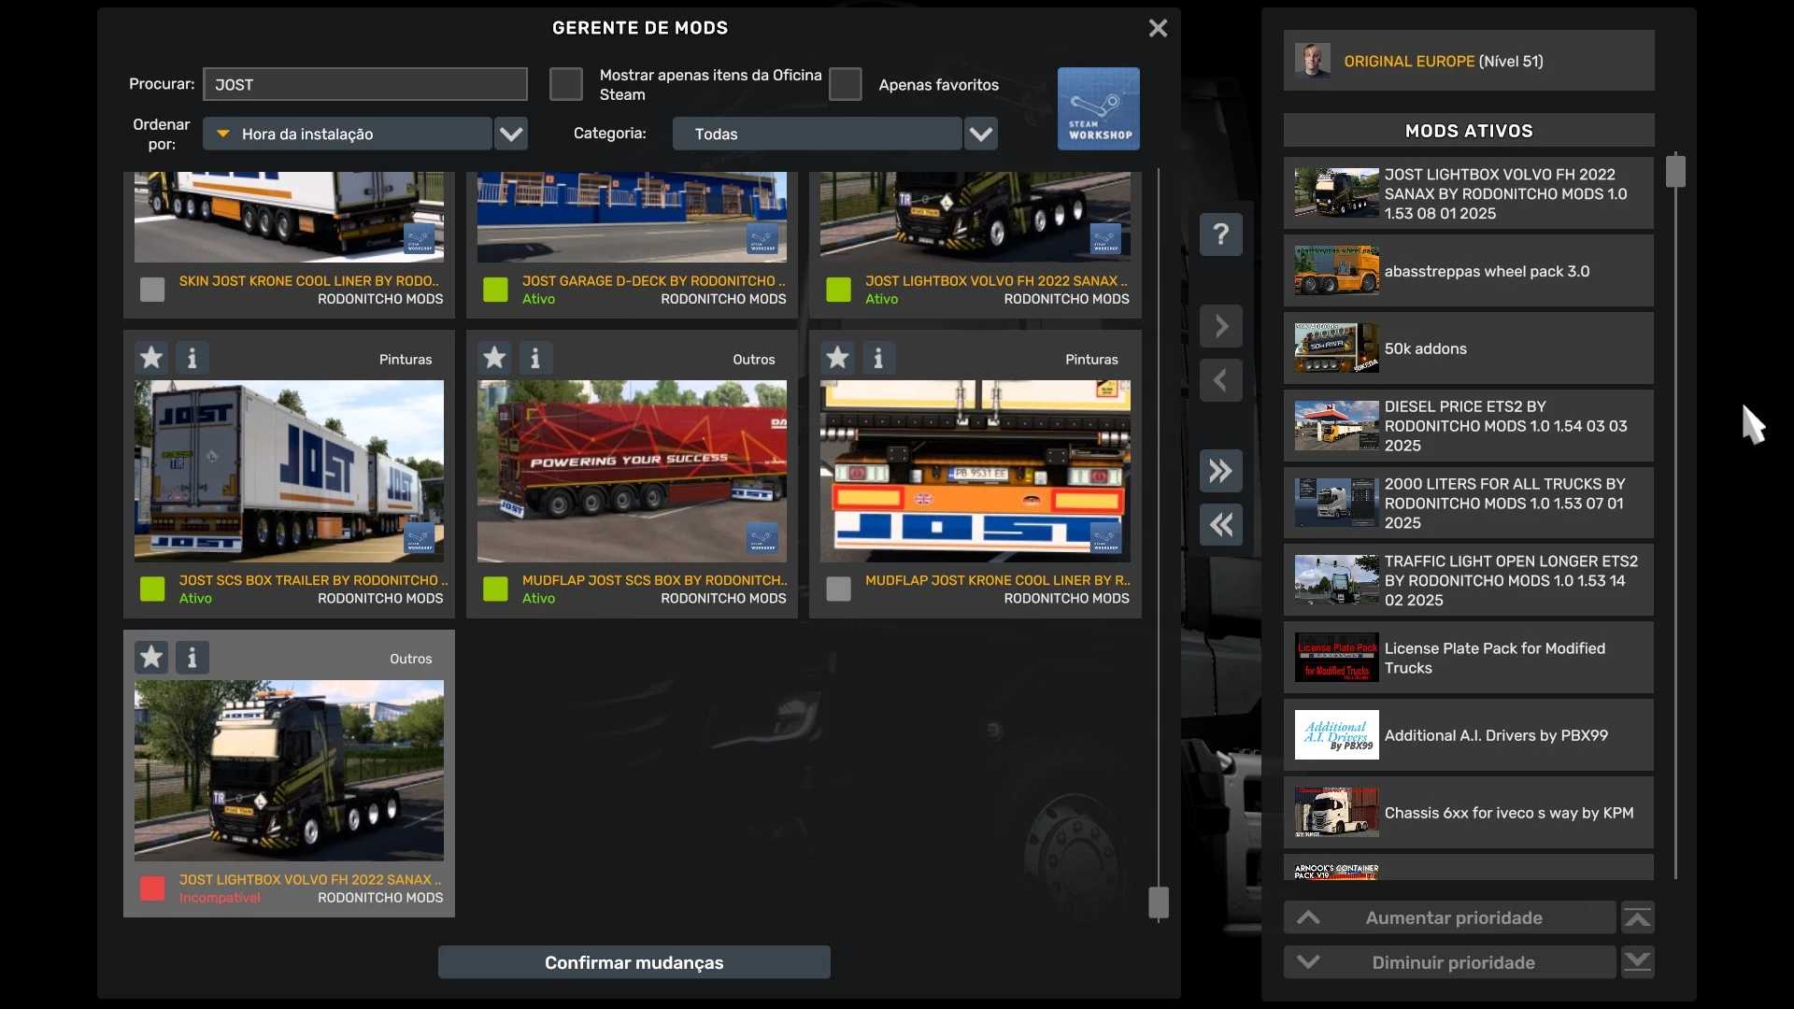Enable show only Steam Workshop items checkbox
This screenshot has width=1794, height=1009.
(x=565, y=84)
